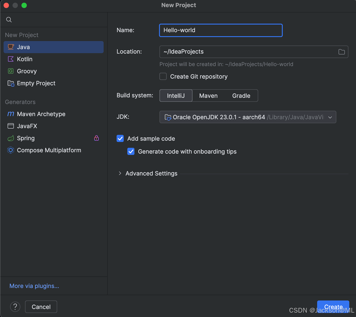Select the Kotlin project type icon
Screen dimensions: 356x317
(11, 59)
